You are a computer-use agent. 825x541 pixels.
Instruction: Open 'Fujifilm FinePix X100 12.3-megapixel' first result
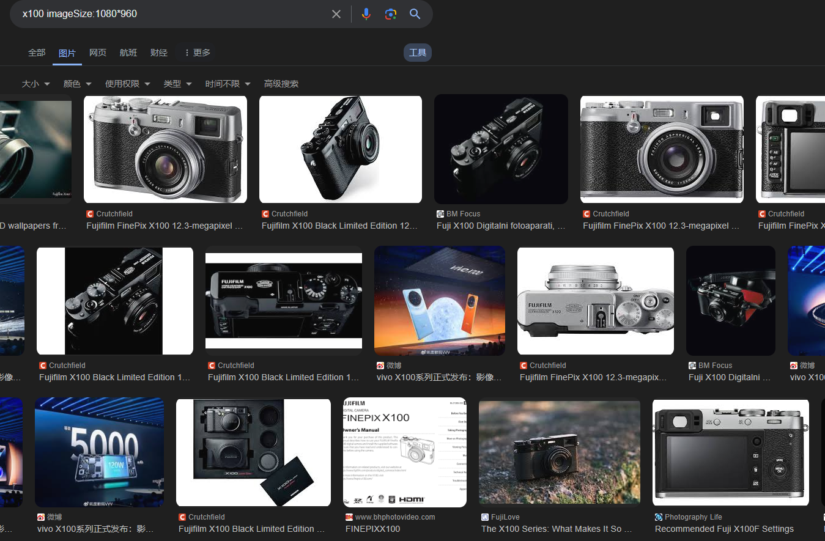click(x=165, y=226)
